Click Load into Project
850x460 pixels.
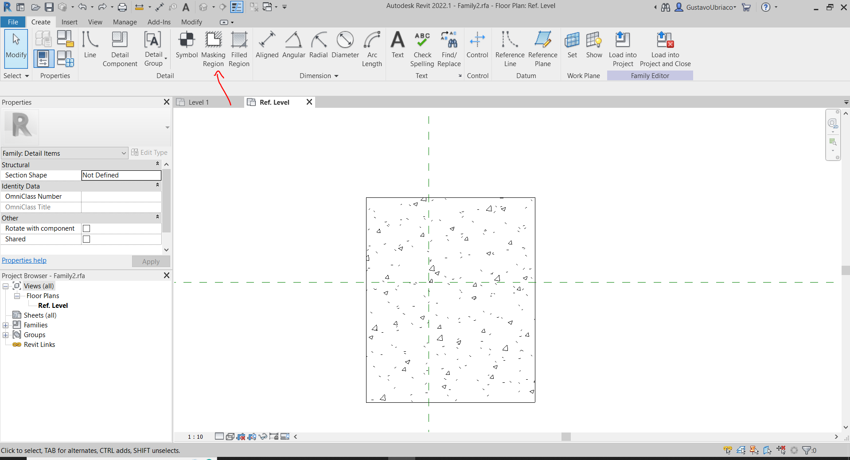point(622,49)
